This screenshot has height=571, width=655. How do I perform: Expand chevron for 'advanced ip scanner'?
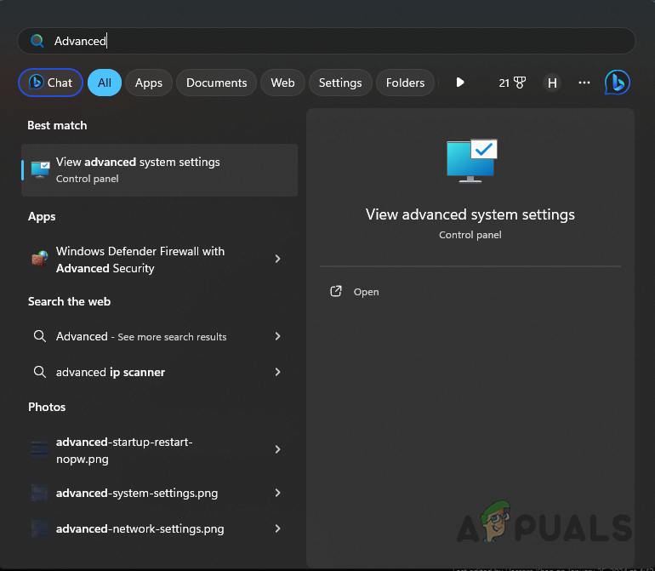pyautogui.click(x=278, y=372)
